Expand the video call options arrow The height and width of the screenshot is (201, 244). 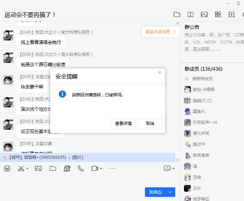coord(101,168)
